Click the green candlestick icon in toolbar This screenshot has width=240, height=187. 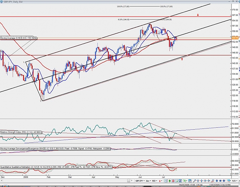coord(169,181)
